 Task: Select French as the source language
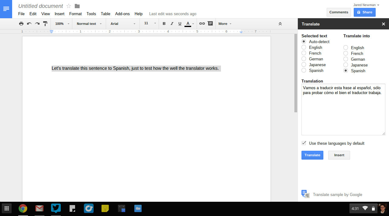click(x=304, y=53)
